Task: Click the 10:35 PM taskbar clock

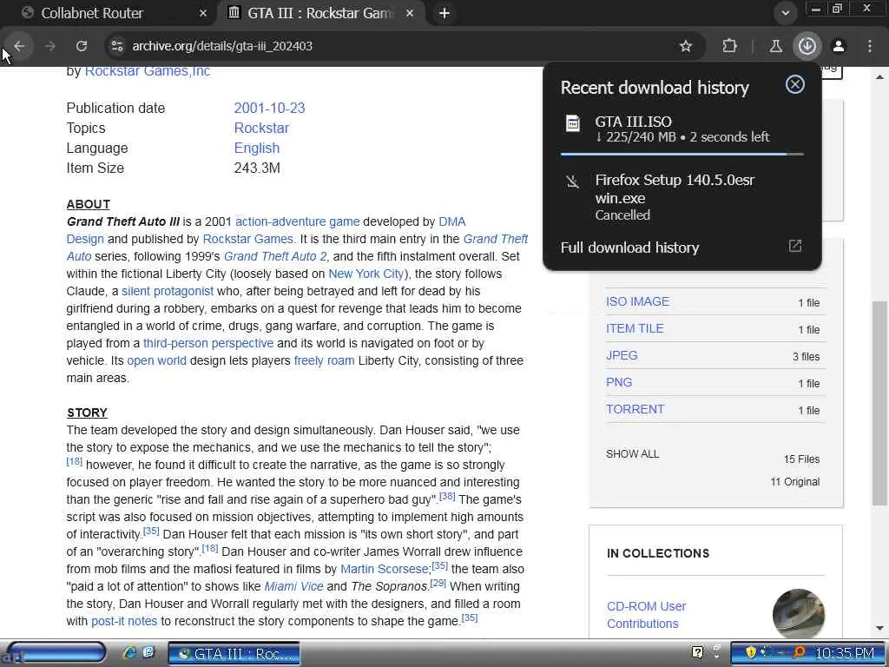Action: coord(844,653)
